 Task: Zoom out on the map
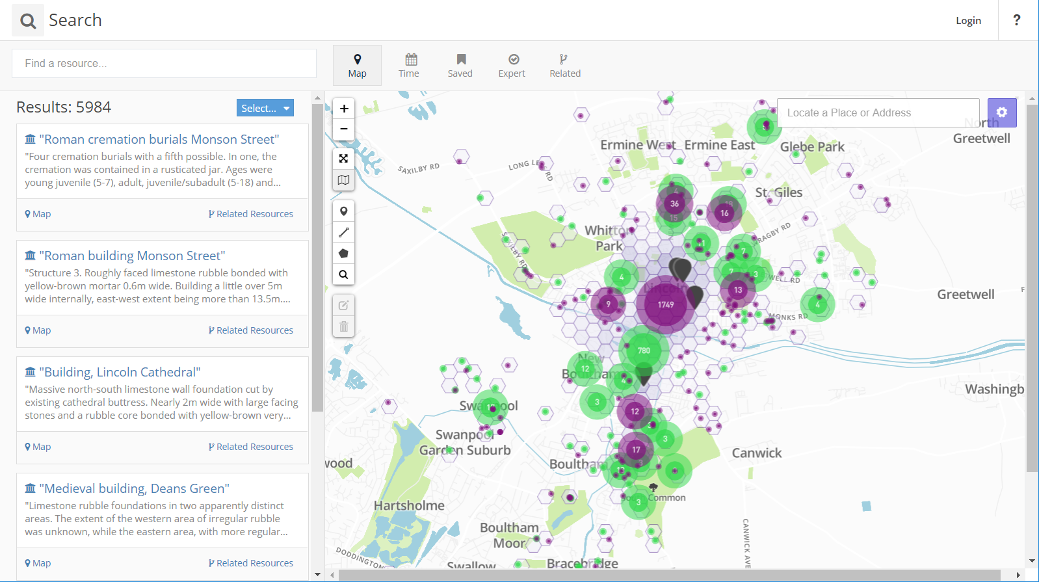pyautogui.click(x=344, y=129)
